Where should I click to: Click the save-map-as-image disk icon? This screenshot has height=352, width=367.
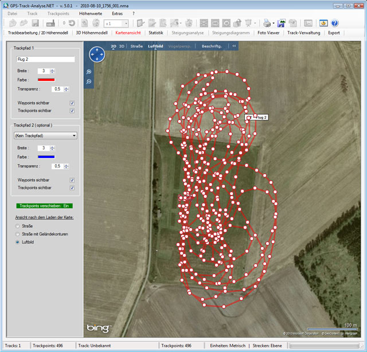(281, 23)
